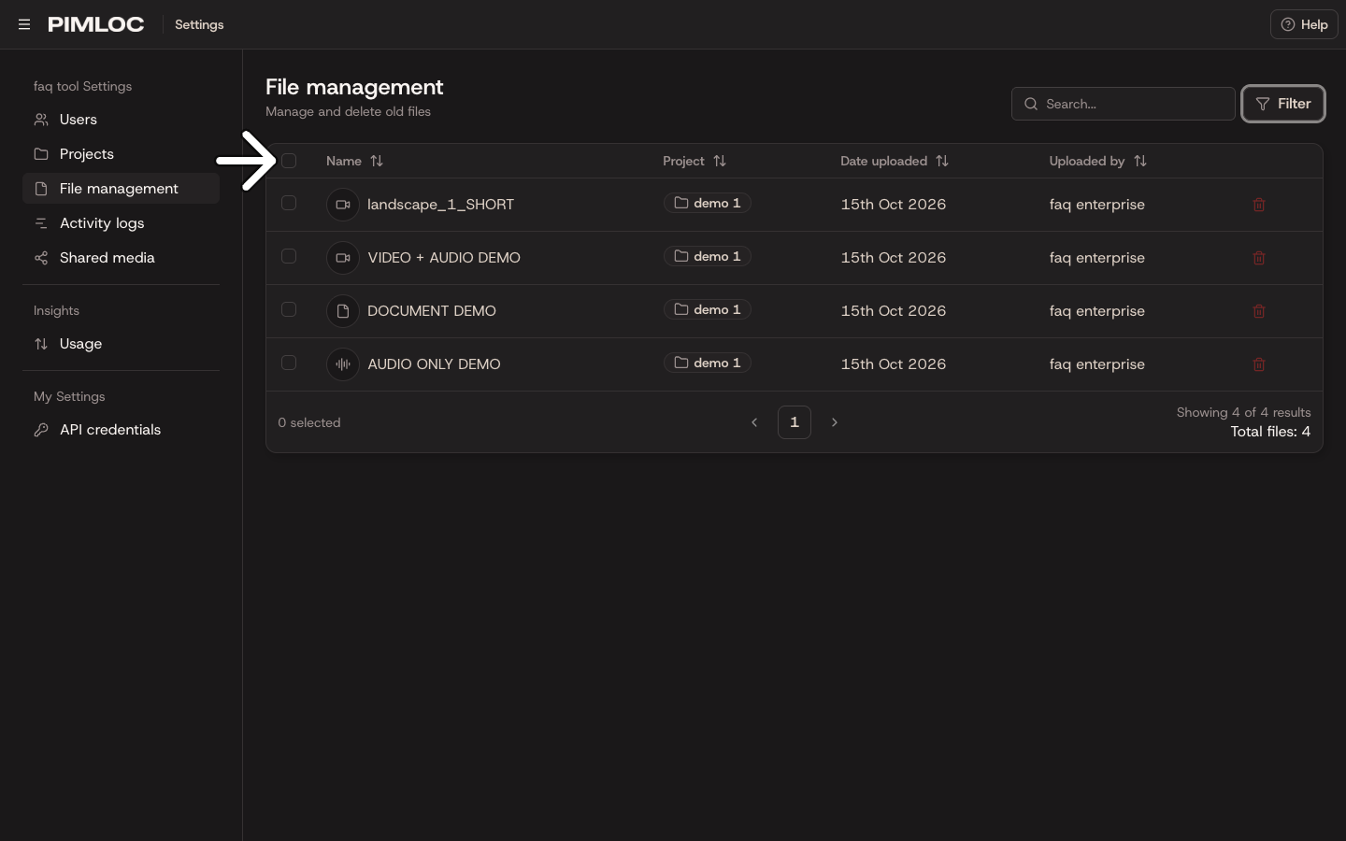Open Shared media section
This screenshot has width=1346, height=841.
click(121, 258)
